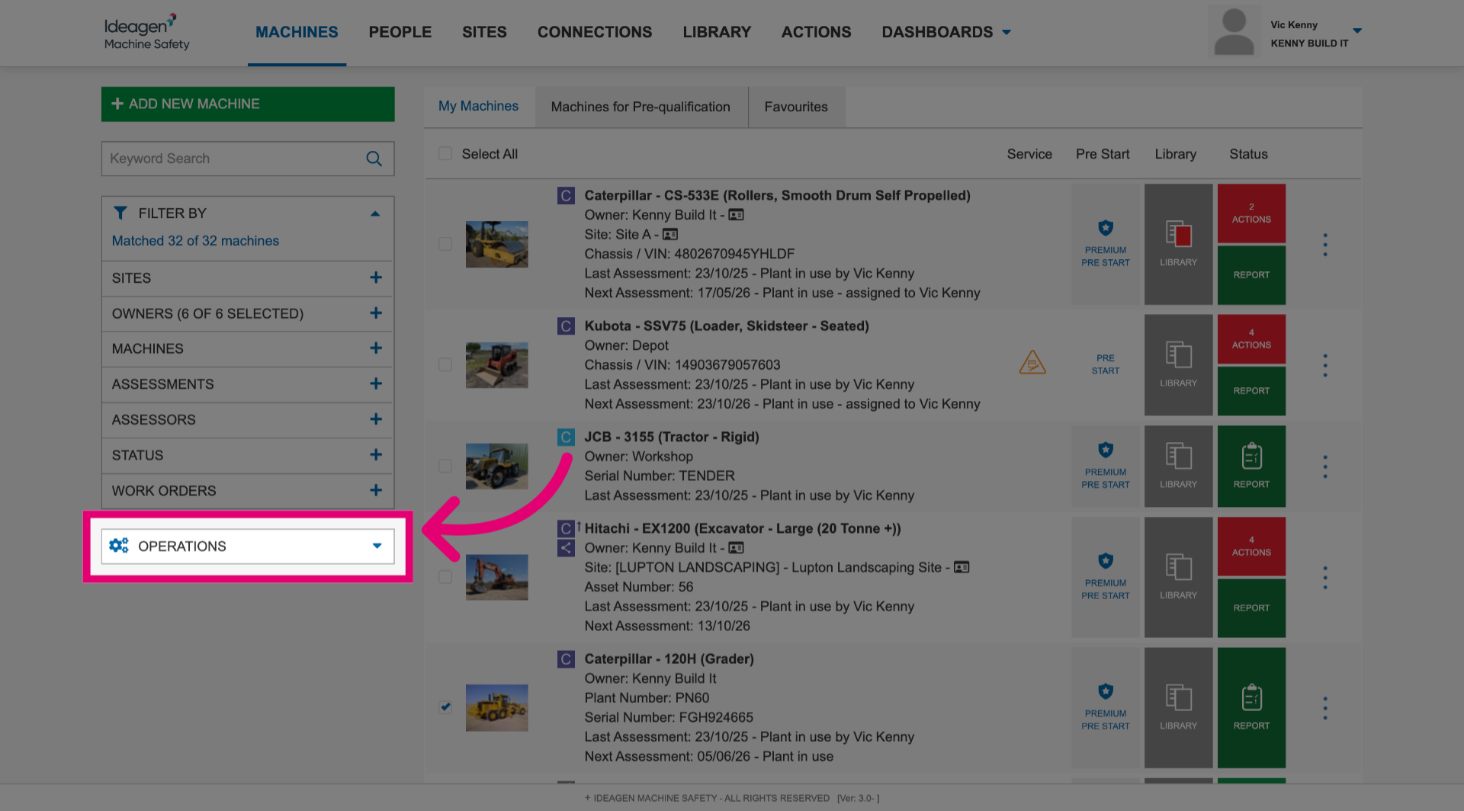Click the Kubota skidsteer thumbnail
Screen dimensions: 1464x811
(497, 365)
